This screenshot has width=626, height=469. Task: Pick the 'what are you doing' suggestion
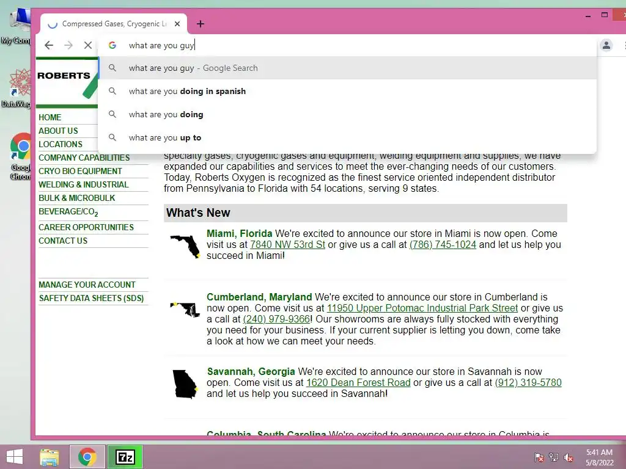[347, 114]
